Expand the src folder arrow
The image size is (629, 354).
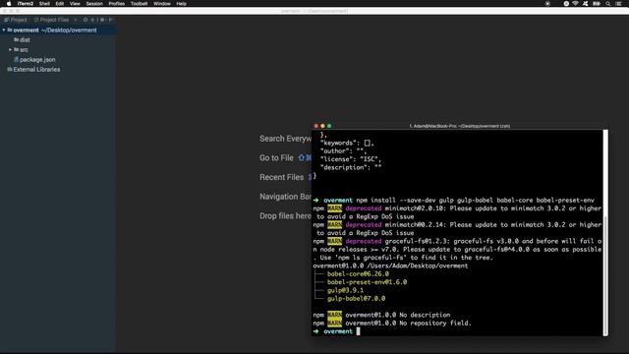11,50
